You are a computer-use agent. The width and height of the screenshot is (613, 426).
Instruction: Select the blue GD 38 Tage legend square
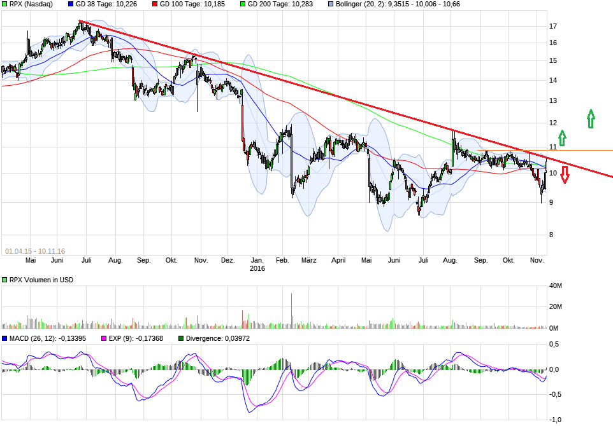coord(71,4)
